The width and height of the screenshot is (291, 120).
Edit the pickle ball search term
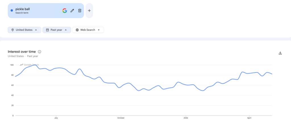(72, 11)
